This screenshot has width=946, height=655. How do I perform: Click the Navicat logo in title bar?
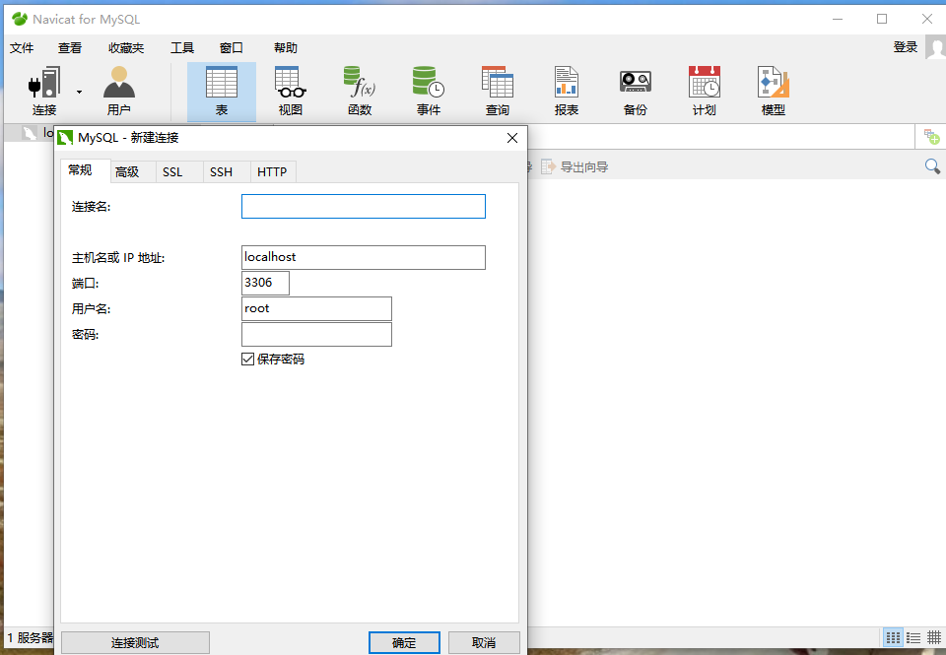(x=20, y=19)
